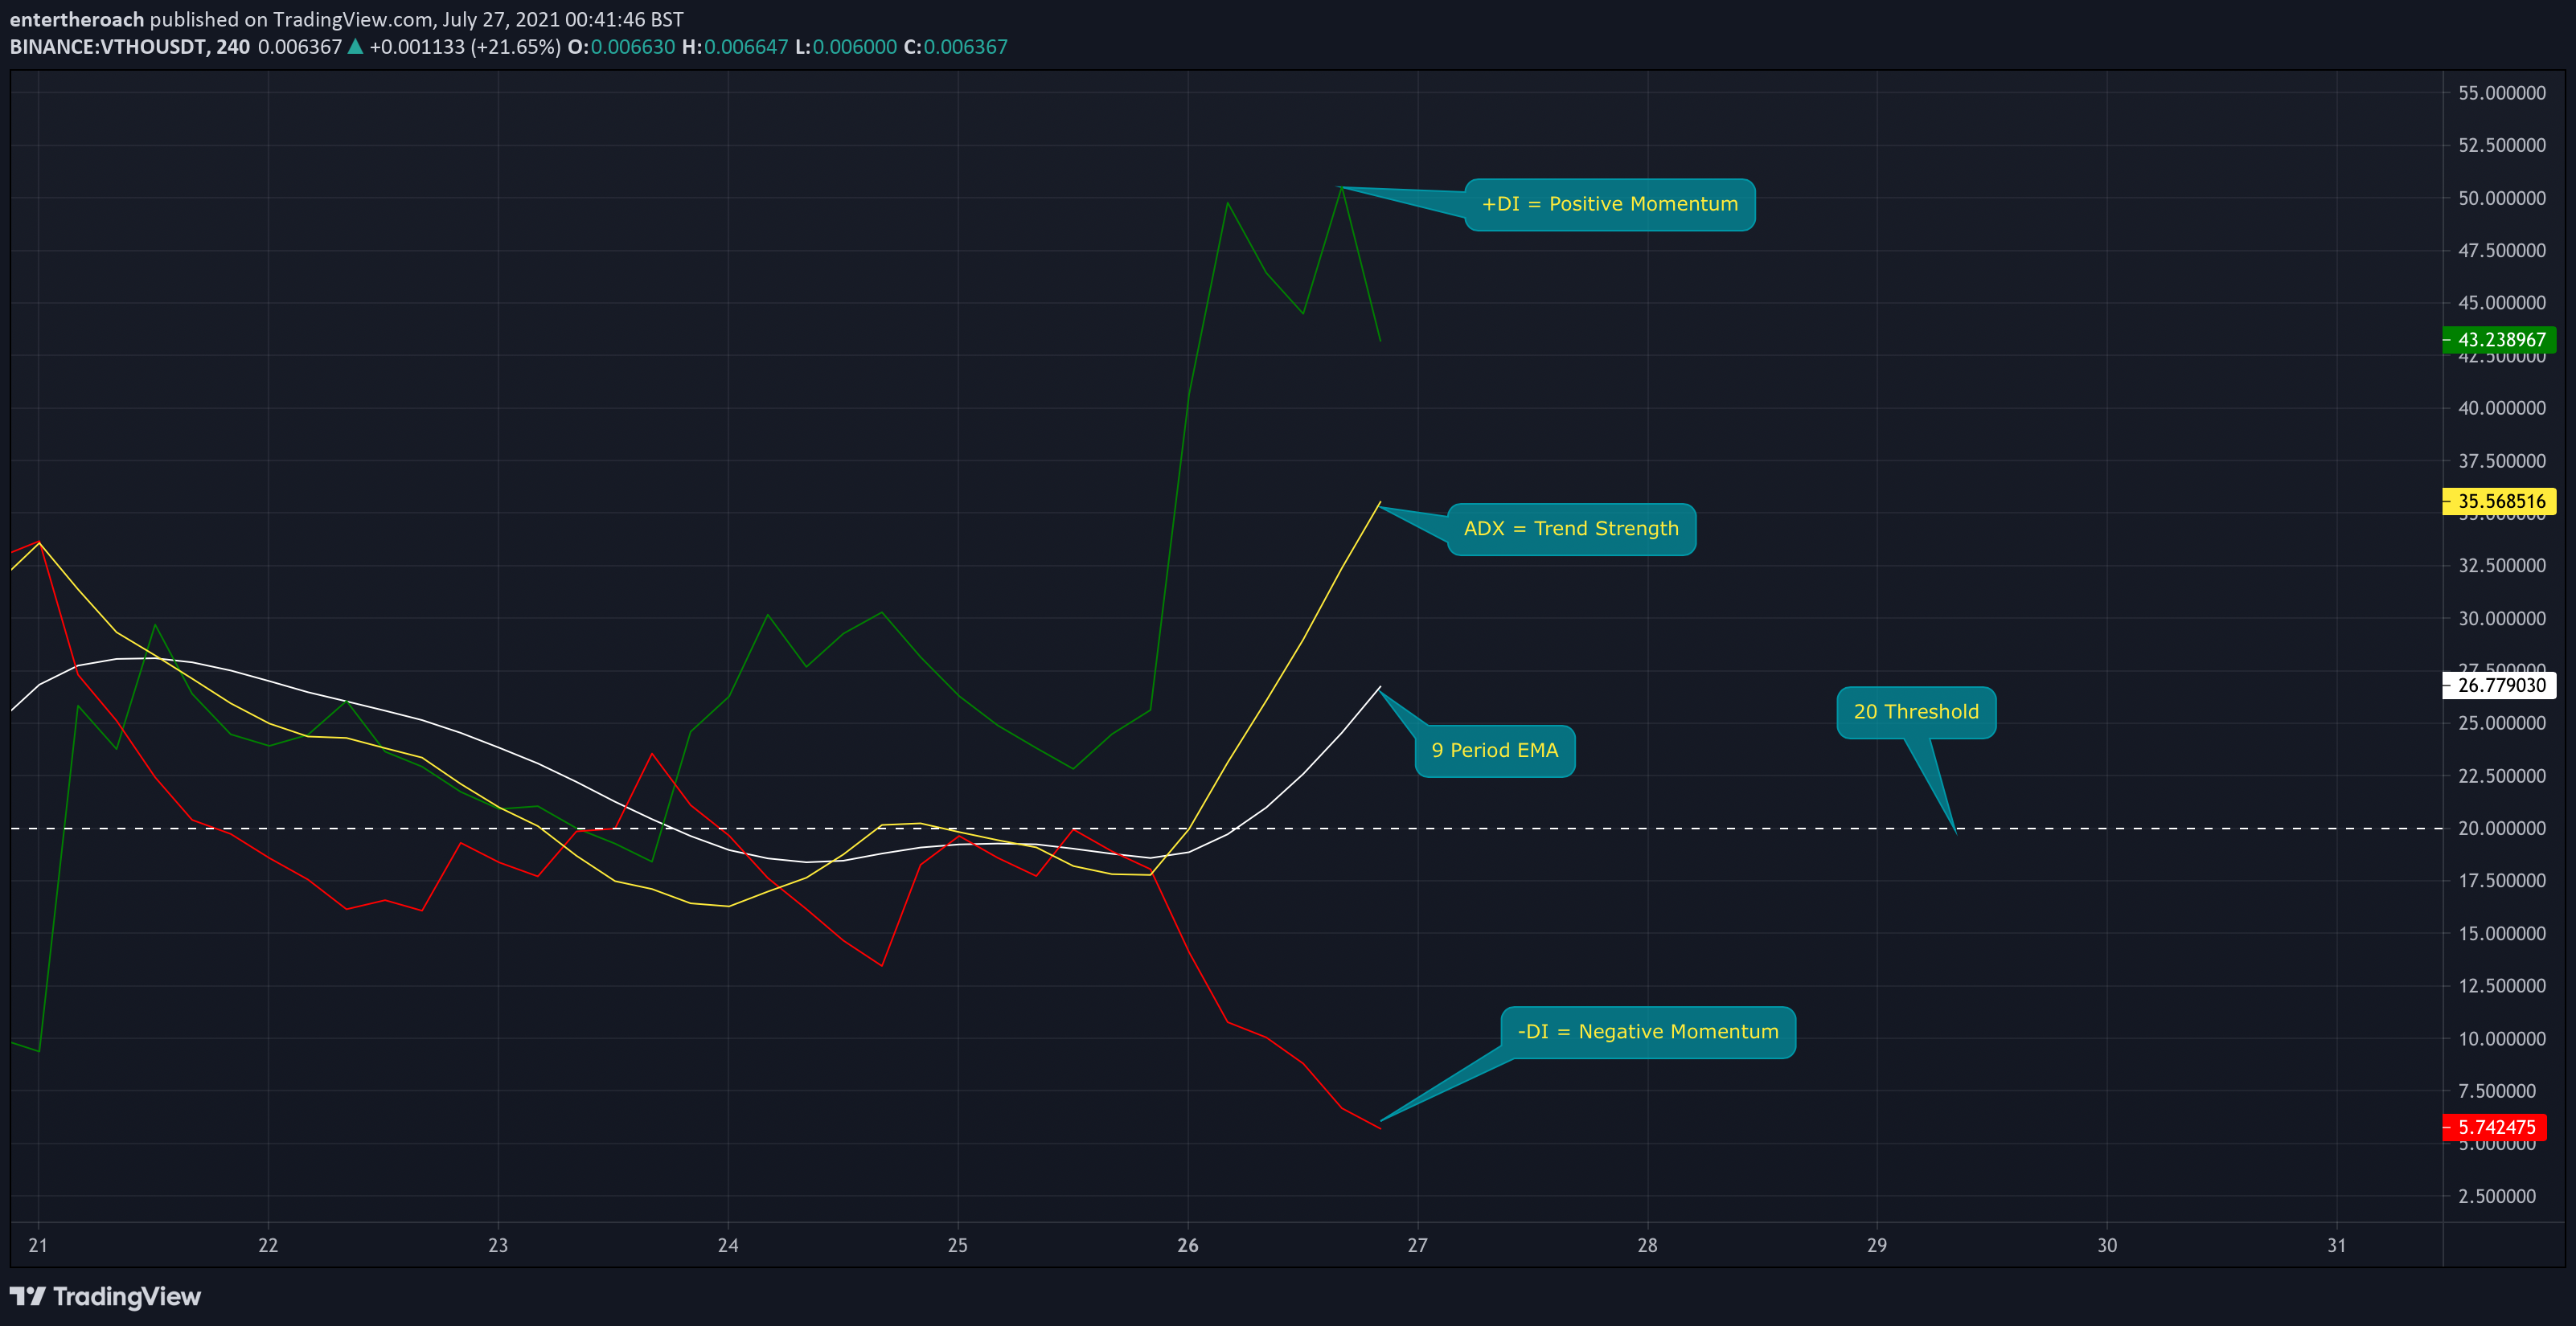Select the '+DI = Positive Momentum' annotation
Screen dimensions: 2576x1326
[1609, 204]
